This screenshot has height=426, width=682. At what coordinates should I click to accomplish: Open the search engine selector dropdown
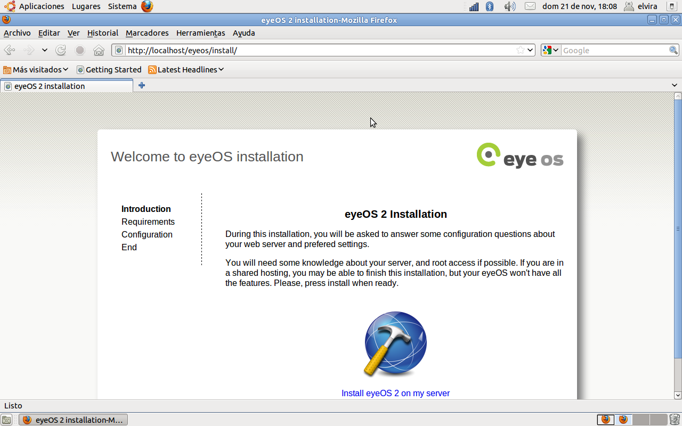tap(550, 50)
